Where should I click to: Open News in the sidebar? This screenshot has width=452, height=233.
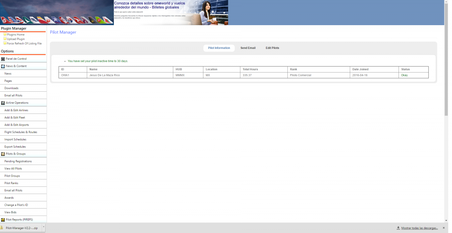point(23,74)
